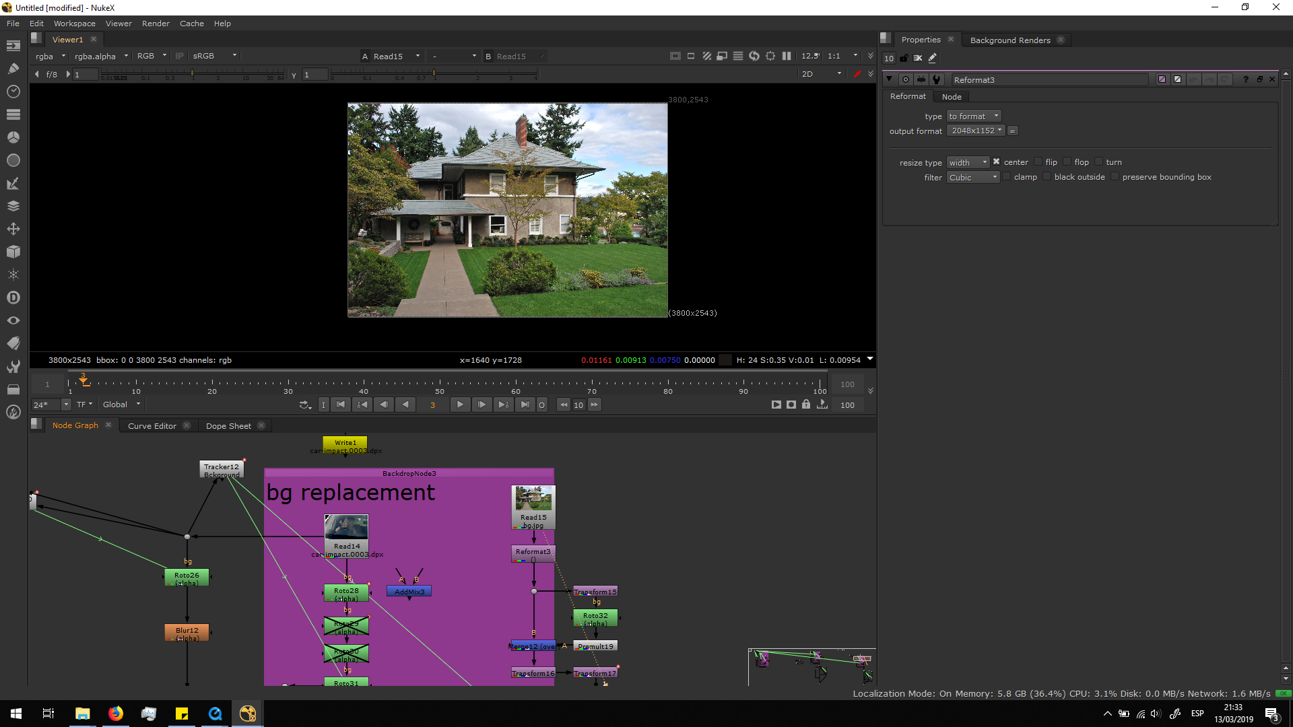
Task: Switch to the Curve Editor tab
Action: click(152, 426)
